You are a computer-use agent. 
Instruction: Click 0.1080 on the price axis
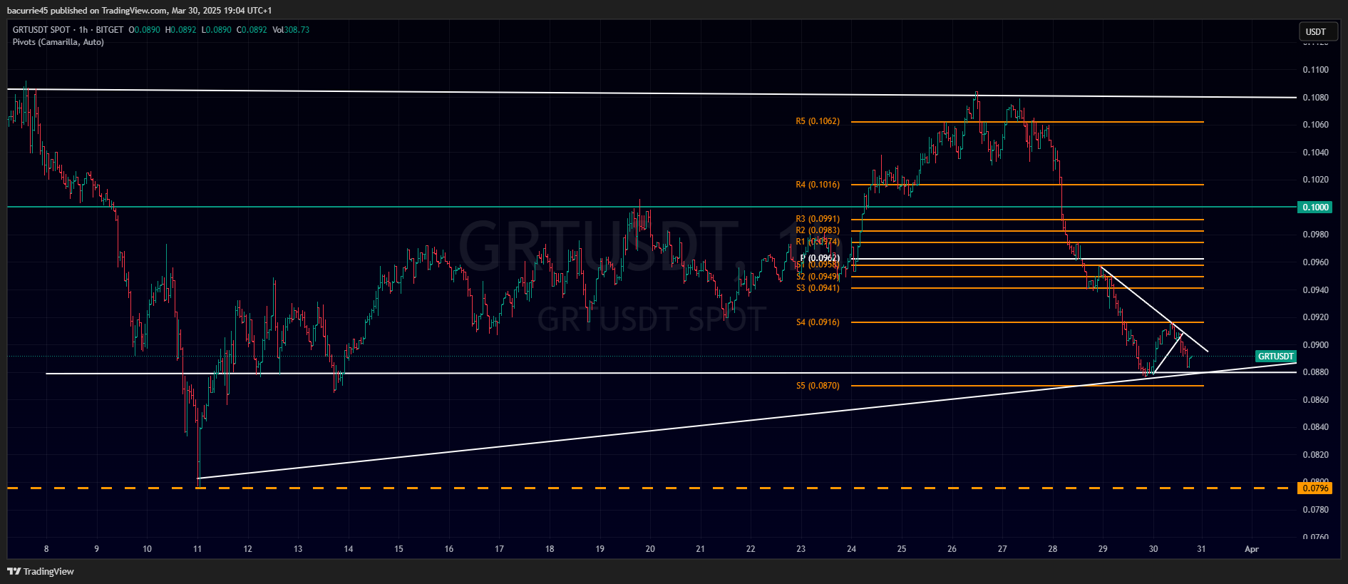click(1315, 98)
